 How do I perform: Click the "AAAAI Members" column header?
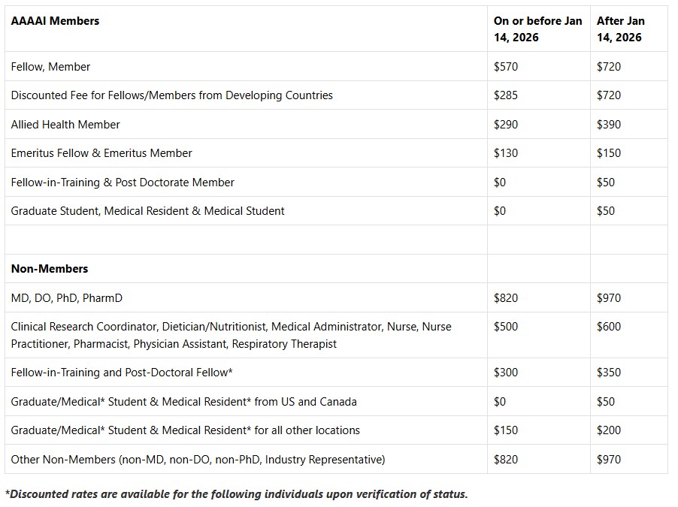click(55, 21)
